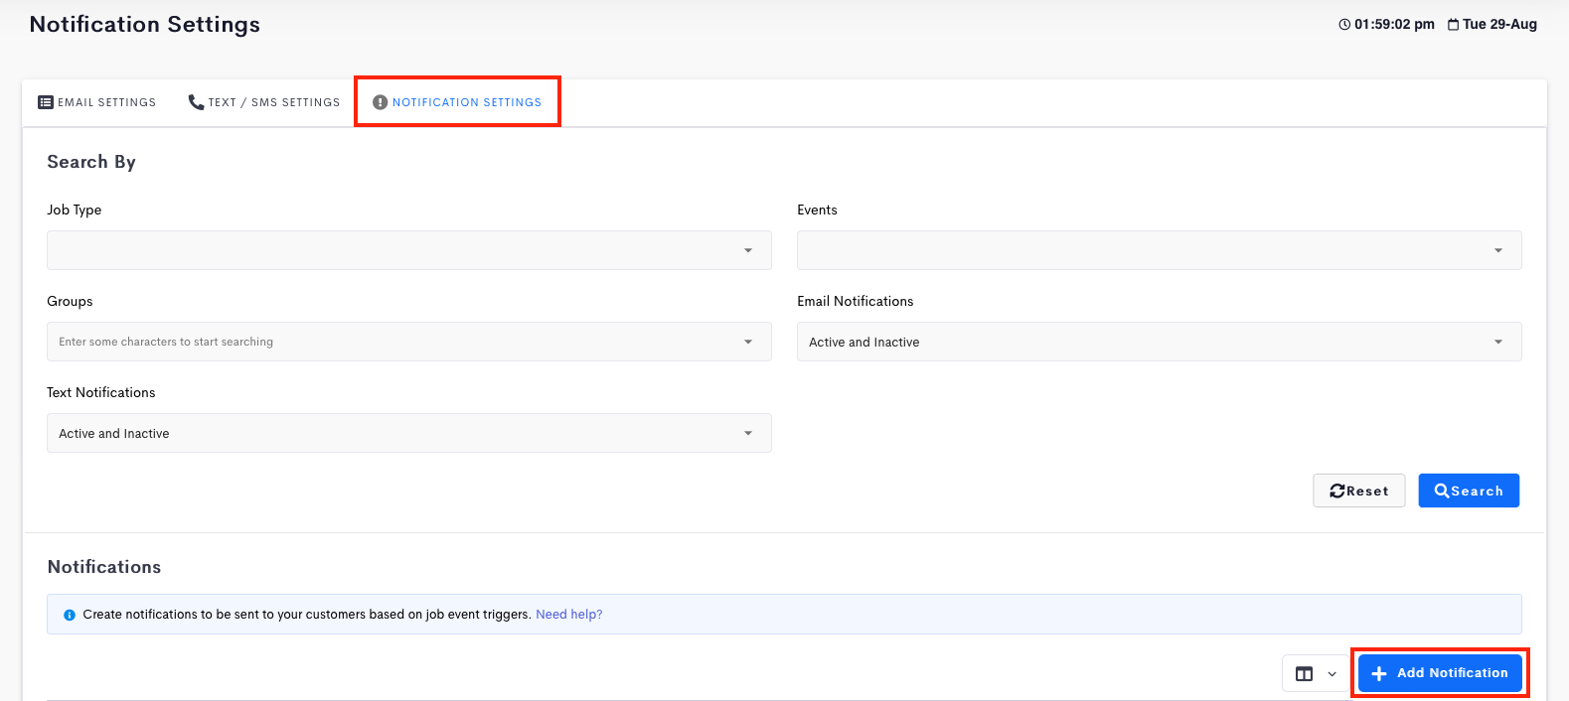Expand the Events dropdown
Image resolution: width=1569 pixels, height=701 pixels.
[x=1159, y=250]
